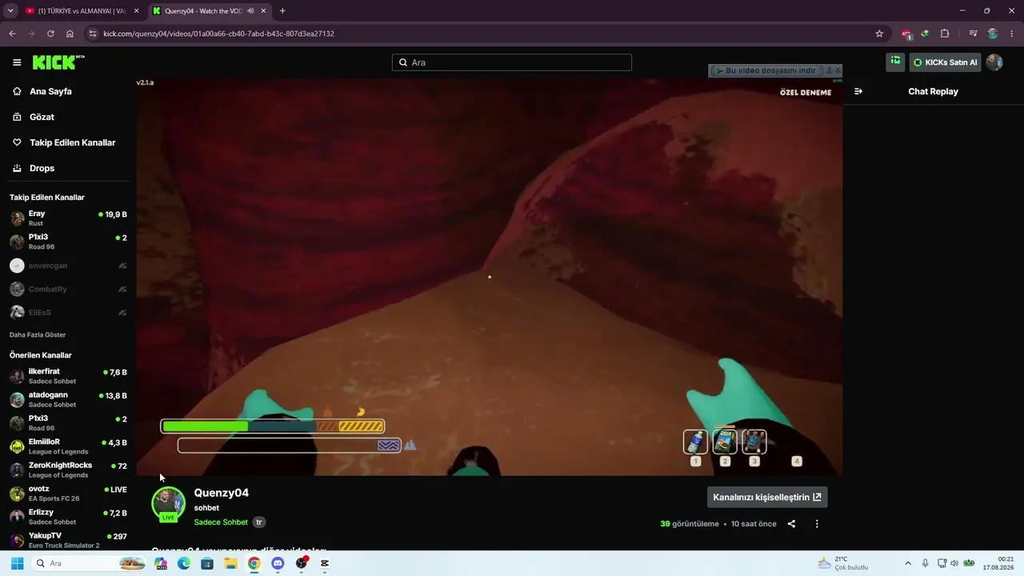
Task: Open a new browser tab
Action: pyautogui.click(x=282, y=11)
